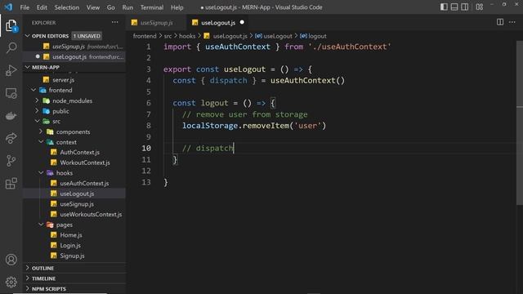Click the hooks breadcrumb
Viewport: 523px width, 294px height.
click(x=187, y=36)
